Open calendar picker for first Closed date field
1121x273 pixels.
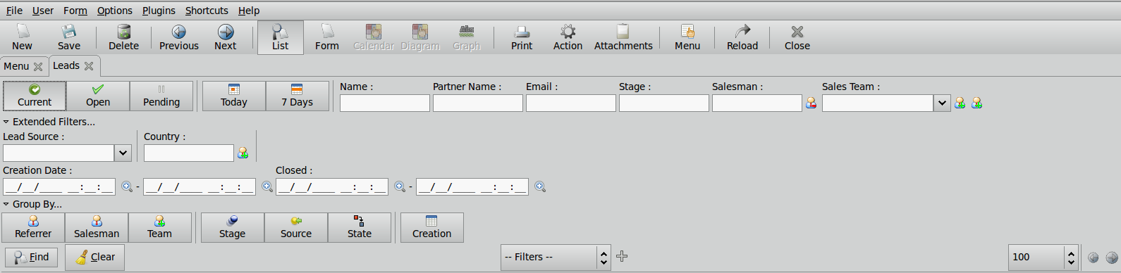click(x=400, y=186)
